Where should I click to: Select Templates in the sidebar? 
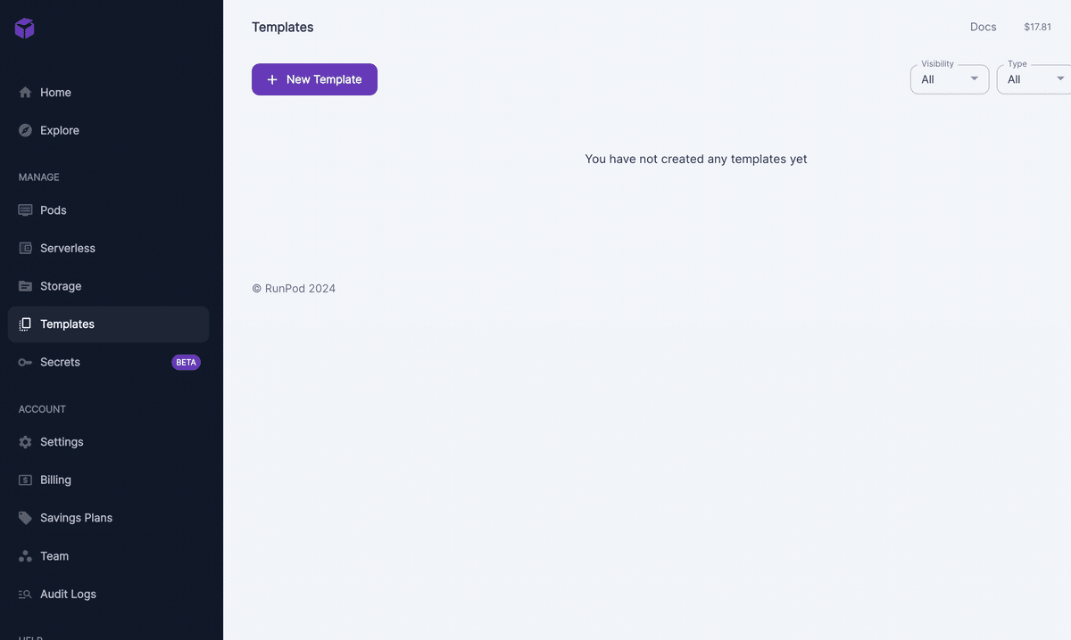108,324
